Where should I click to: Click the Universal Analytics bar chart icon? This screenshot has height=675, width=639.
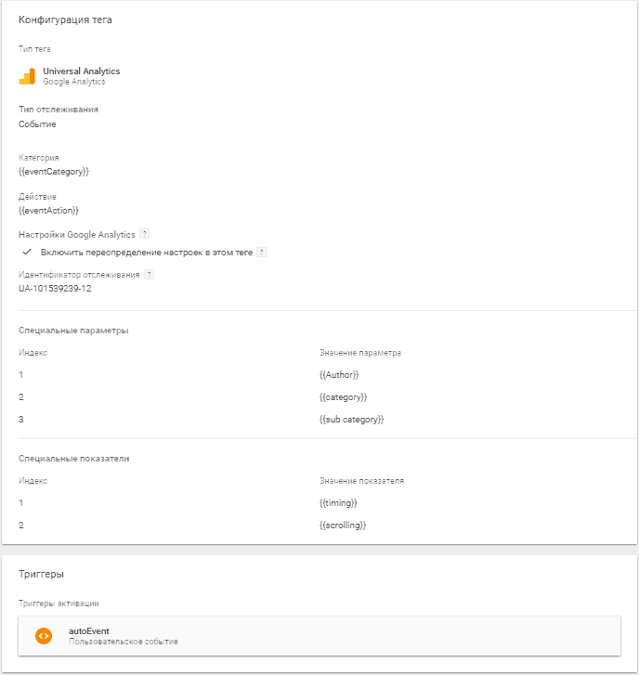pos(27,76)
